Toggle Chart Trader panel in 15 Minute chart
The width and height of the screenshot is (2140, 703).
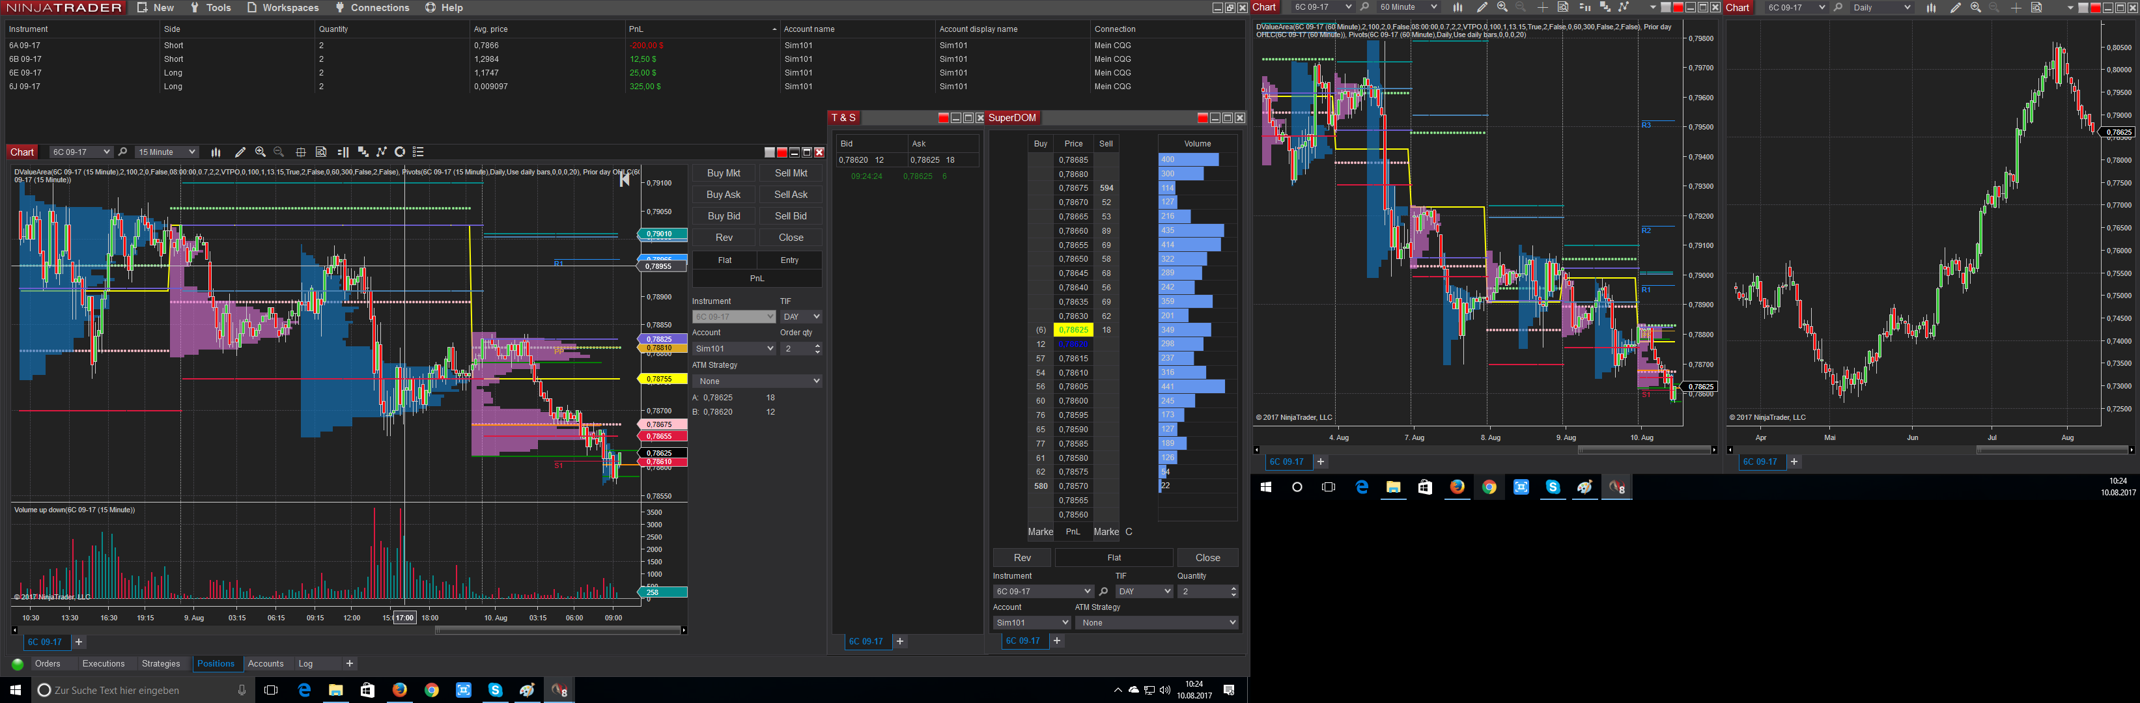point(343,152)
